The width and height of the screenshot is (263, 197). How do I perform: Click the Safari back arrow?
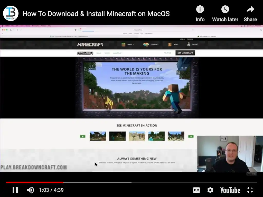click(x=17, y=30)
